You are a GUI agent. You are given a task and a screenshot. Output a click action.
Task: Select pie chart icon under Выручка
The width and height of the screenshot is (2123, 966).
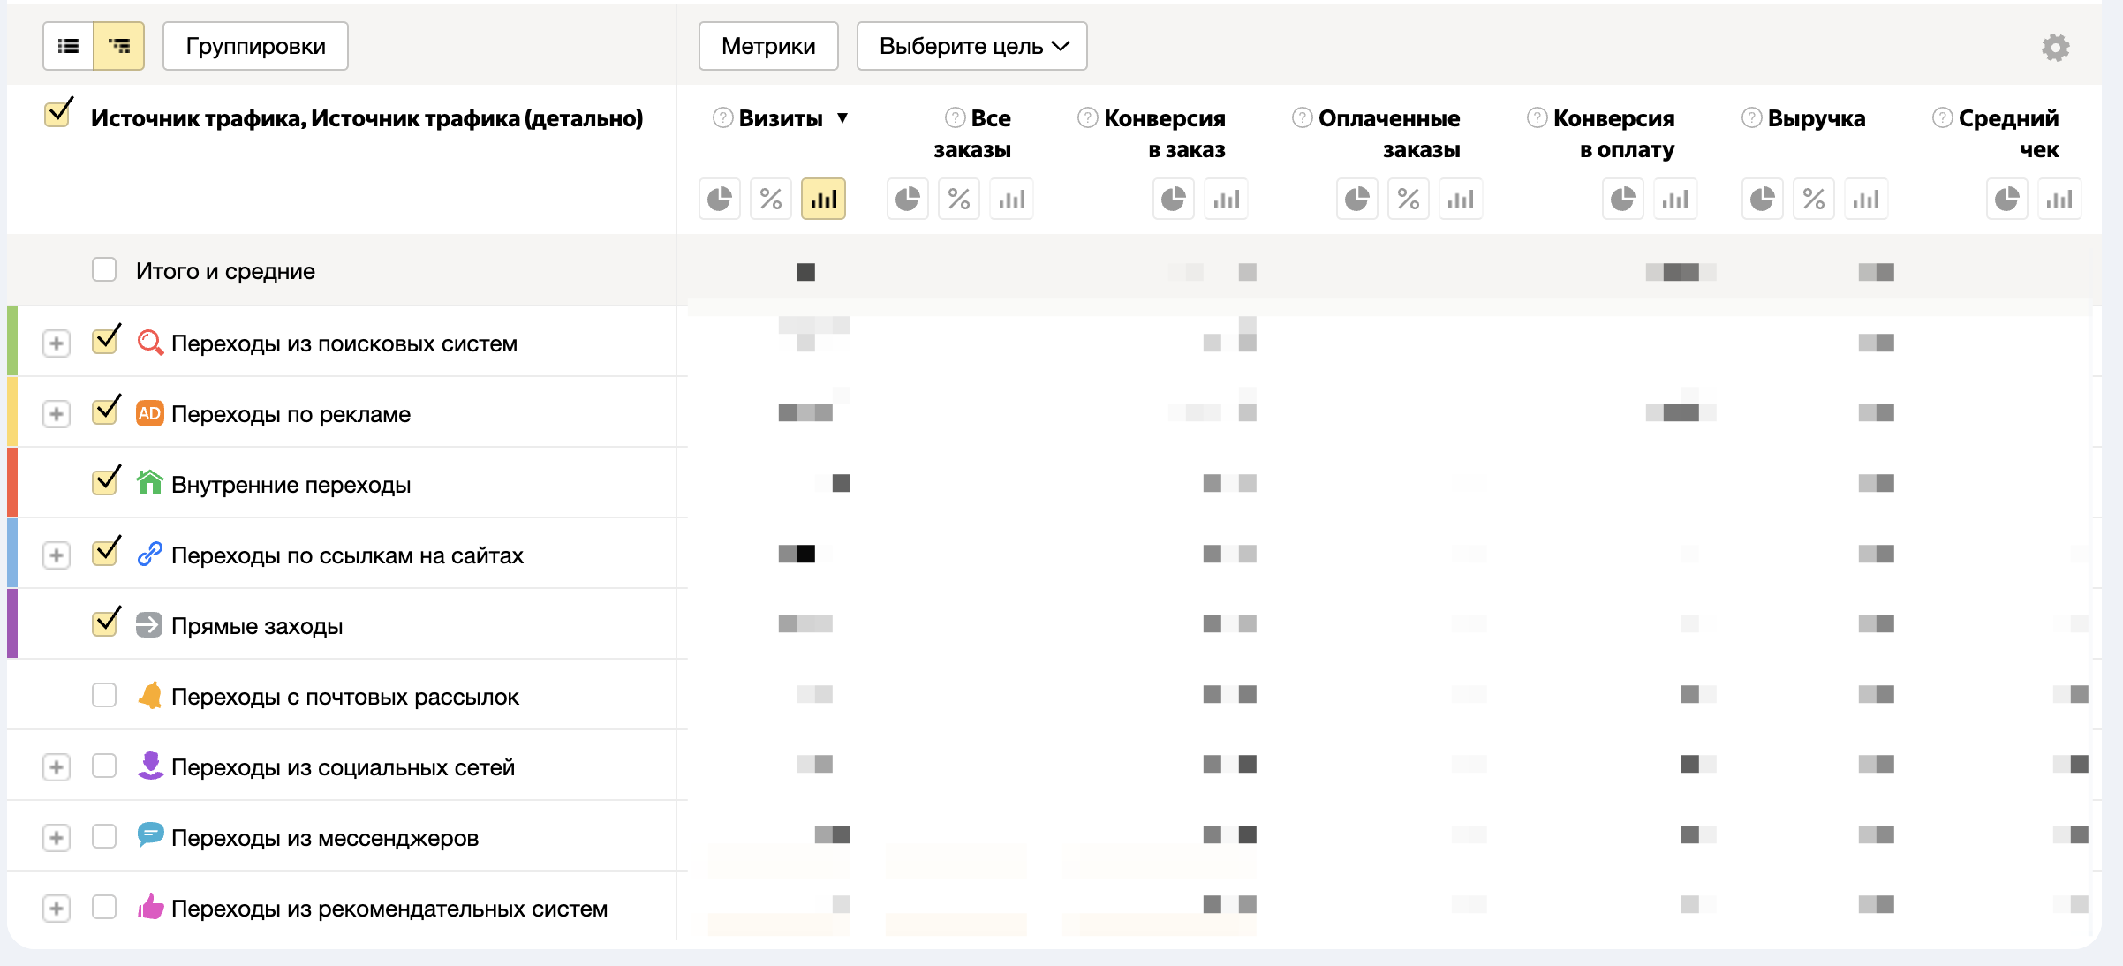(1763, 199)
